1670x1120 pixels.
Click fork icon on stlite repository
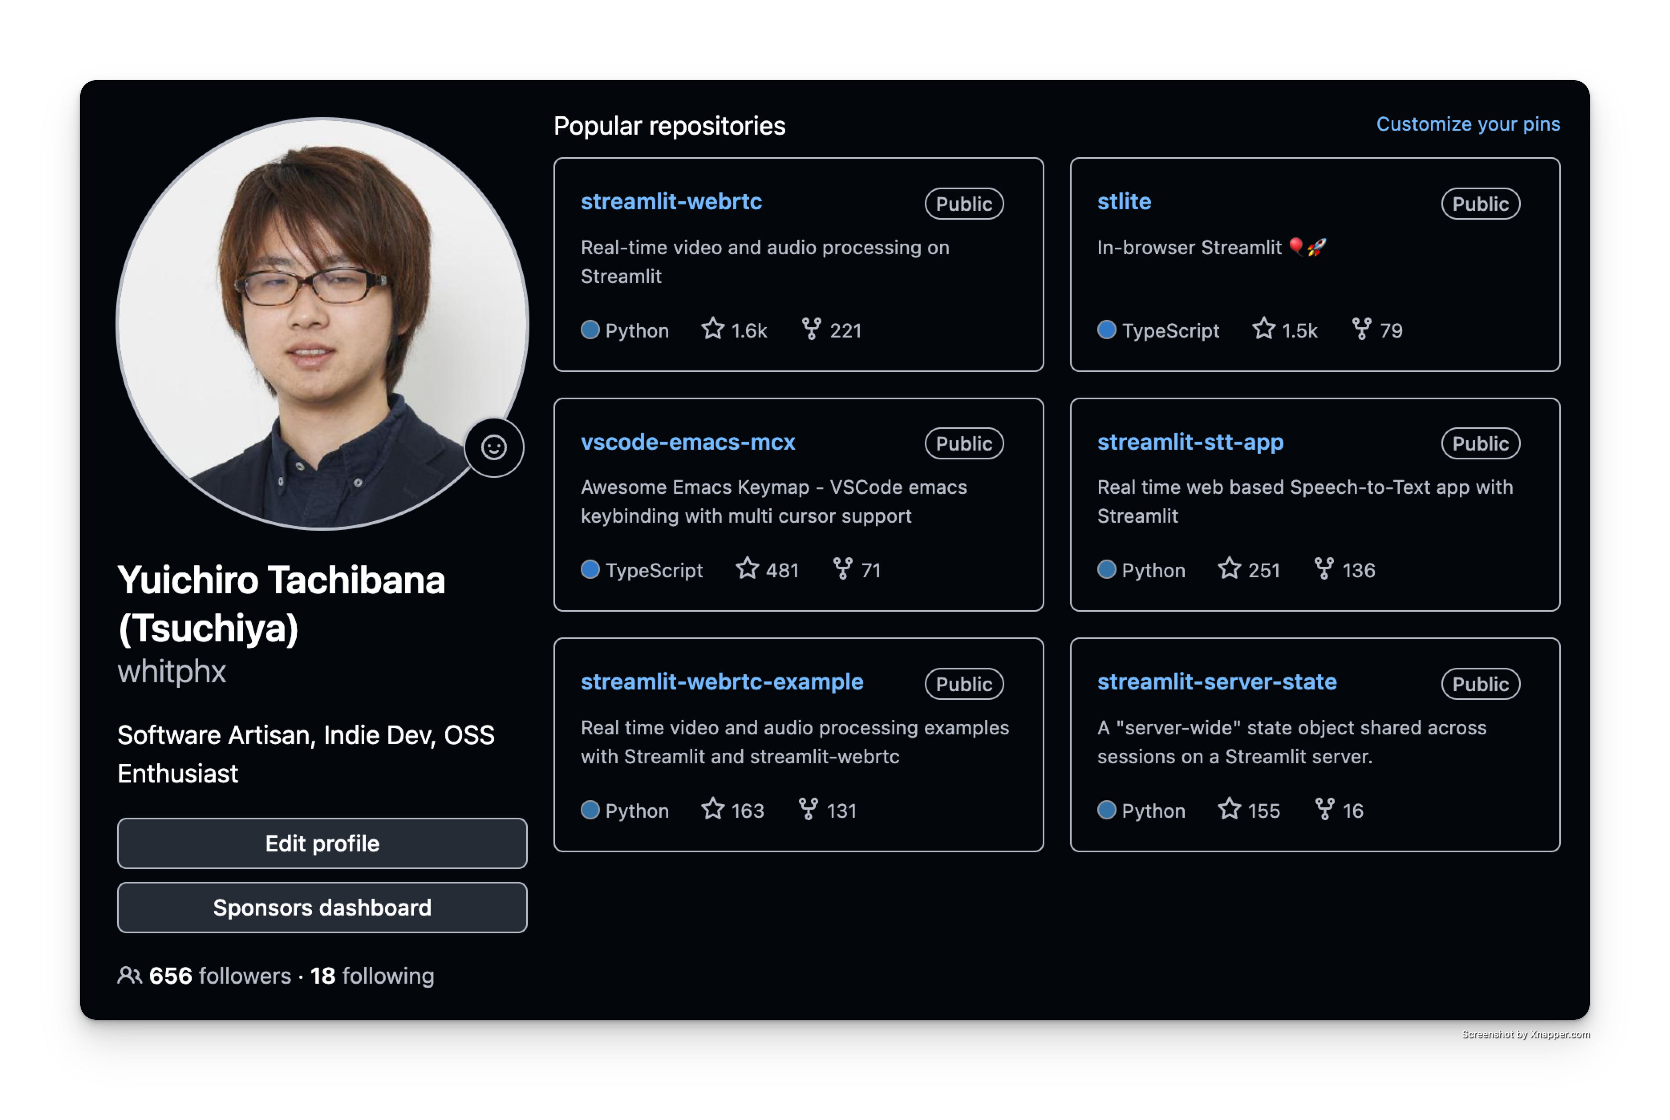click(1361, 329)
